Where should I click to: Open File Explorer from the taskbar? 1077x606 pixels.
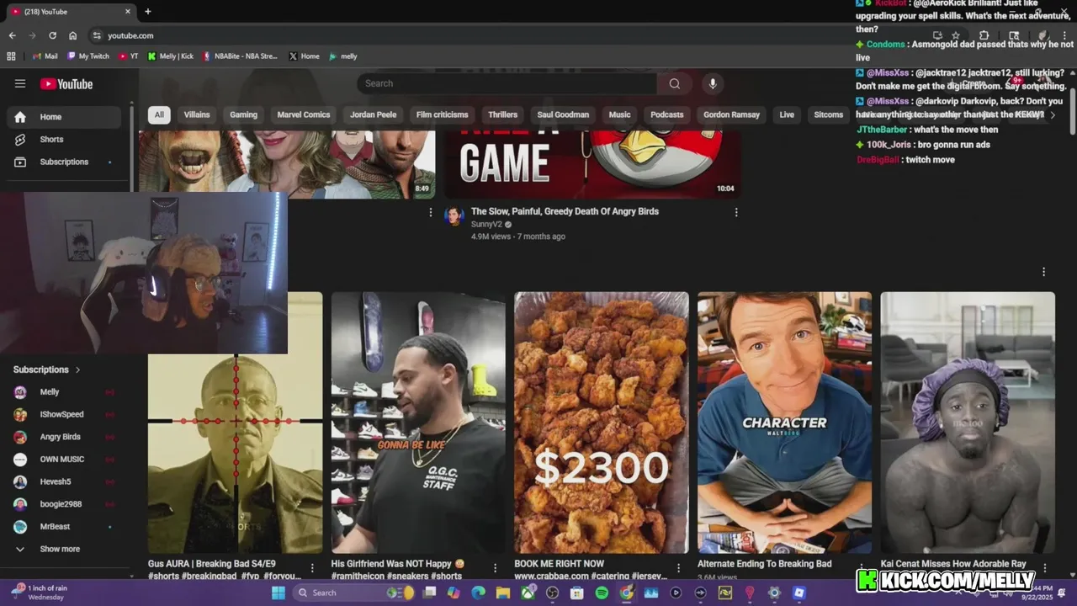click(x=503, y=593)
